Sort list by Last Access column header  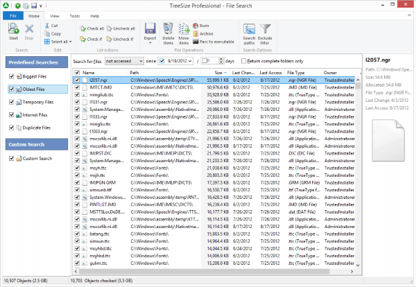coord(270,72)
